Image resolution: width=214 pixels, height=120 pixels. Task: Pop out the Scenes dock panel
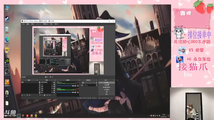pyautogui.click(x=37, y=80)
